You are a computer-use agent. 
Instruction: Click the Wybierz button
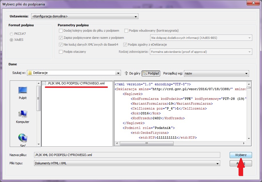[241, 155]
